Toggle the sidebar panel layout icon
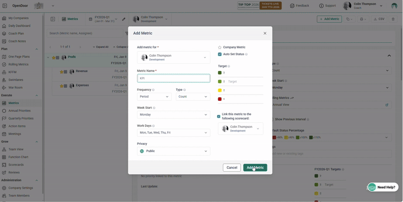Image resolution: width=403 pixels, height=202 pixels. 52,19
